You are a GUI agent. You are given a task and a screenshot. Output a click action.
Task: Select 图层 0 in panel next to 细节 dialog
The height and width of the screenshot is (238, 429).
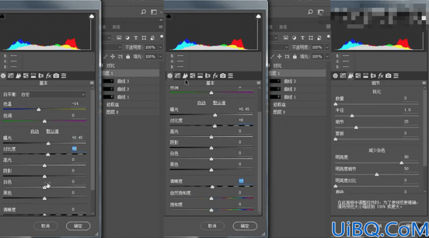click(x=298, y=112)
